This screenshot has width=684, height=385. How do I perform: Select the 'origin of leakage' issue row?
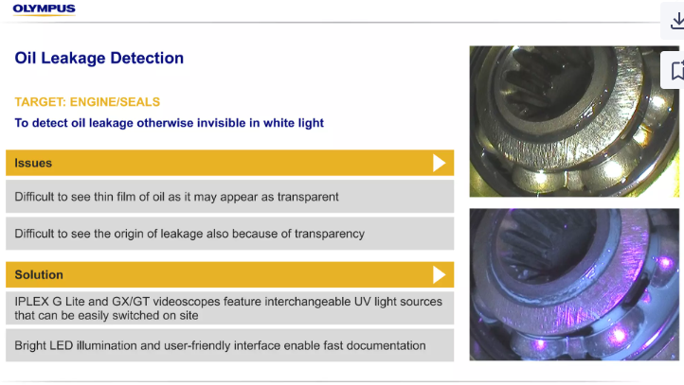pos(229,233)
